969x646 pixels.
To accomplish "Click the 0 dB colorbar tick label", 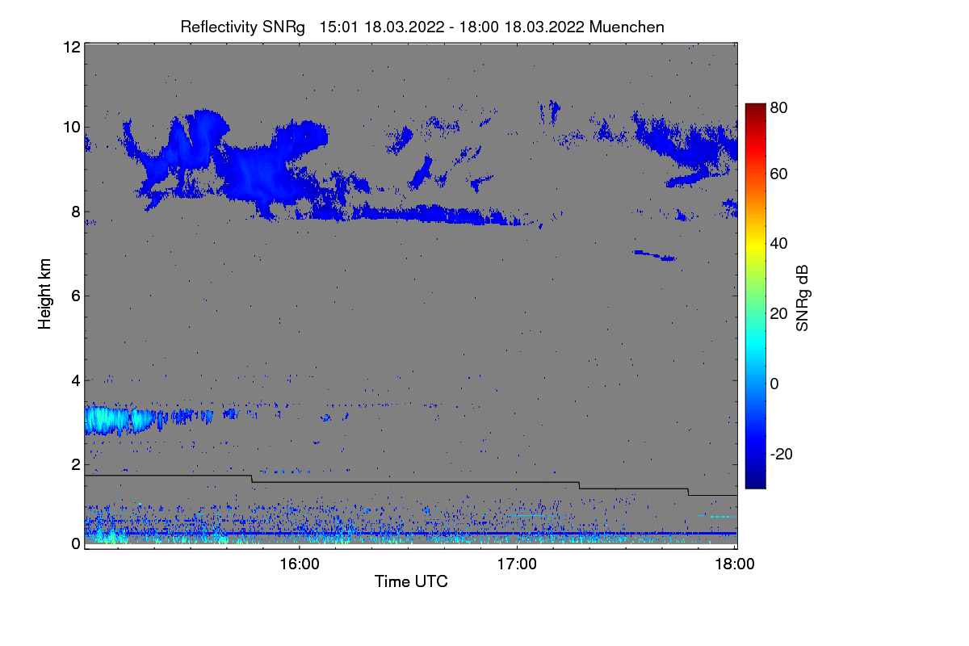I will point(775,384).
